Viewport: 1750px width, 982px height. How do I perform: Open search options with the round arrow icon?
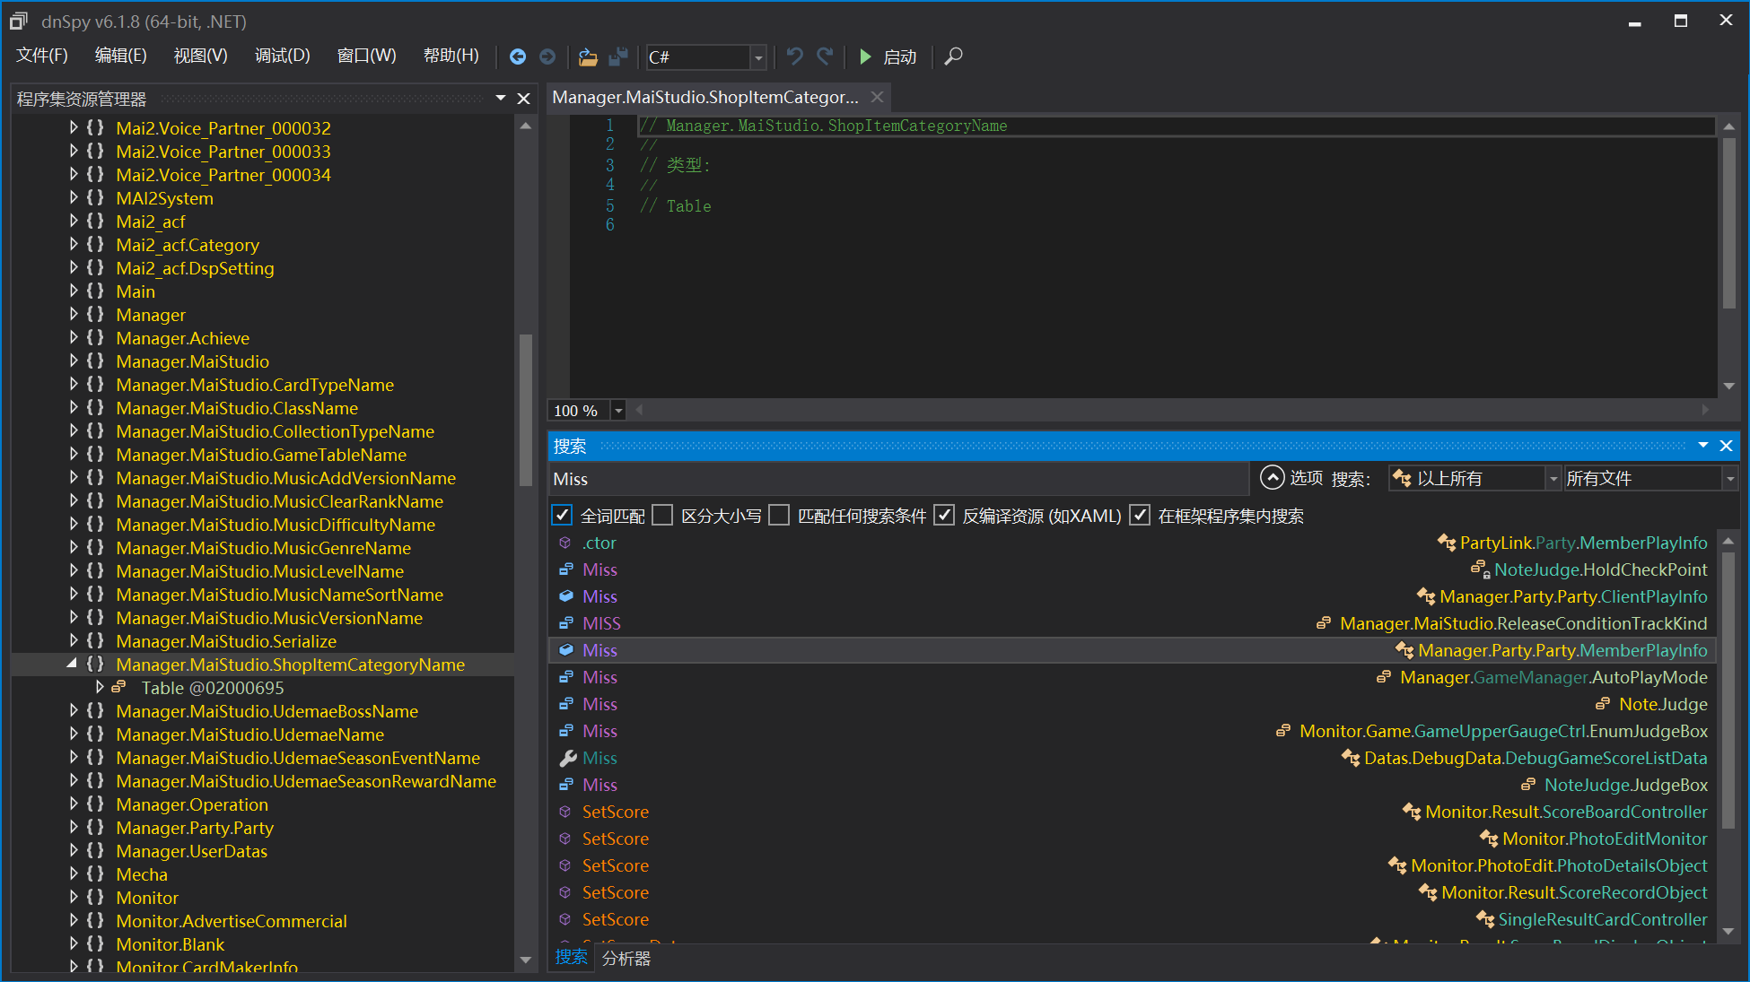pos(1272,478)
